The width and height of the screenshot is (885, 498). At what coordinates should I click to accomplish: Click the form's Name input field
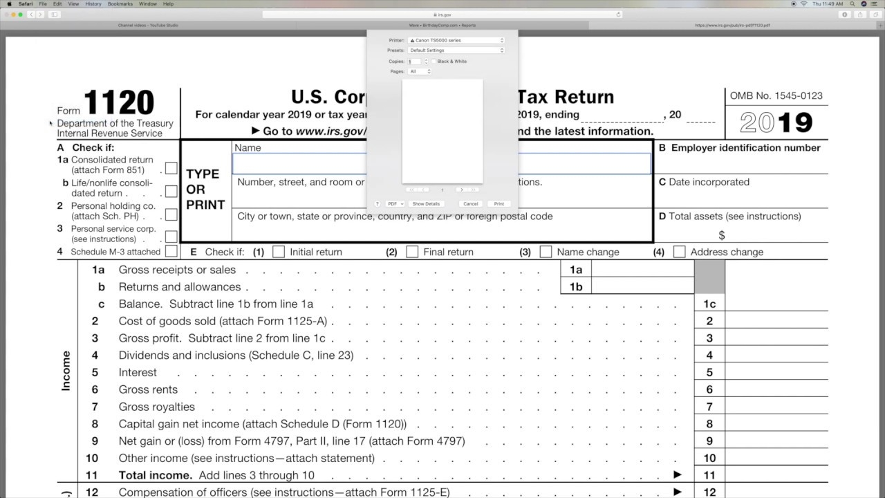[441, 164]
